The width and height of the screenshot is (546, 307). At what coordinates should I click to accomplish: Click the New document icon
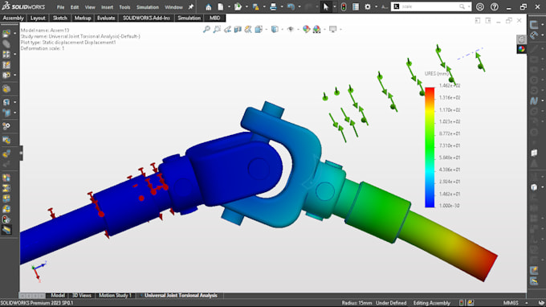pos(221,7)
